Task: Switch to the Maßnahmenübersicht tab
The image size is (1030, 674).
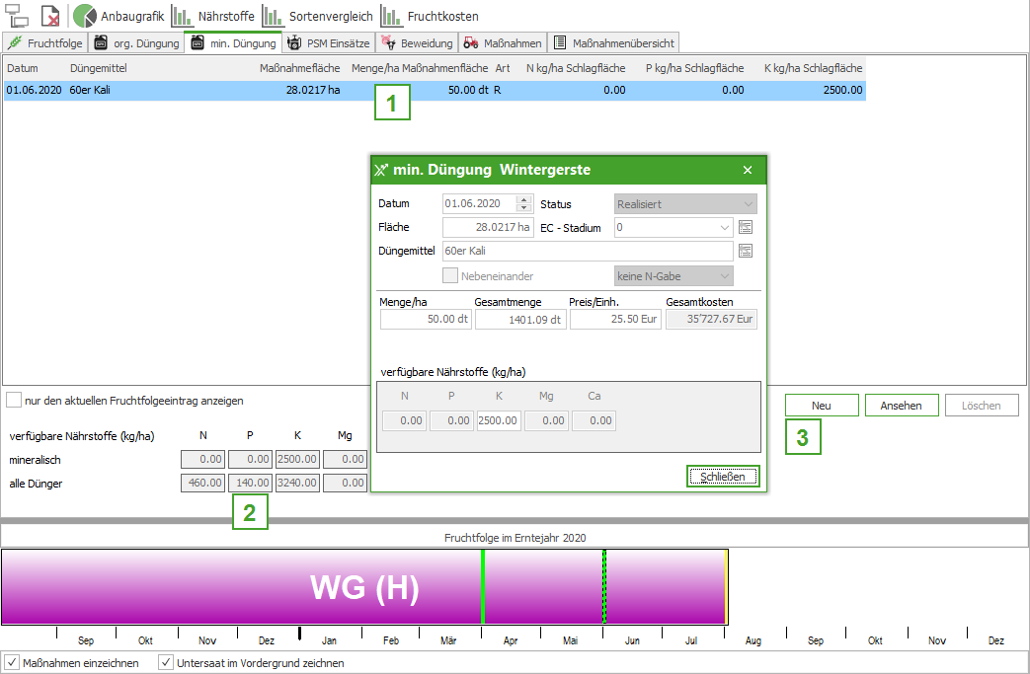Action: click(613, 43)
